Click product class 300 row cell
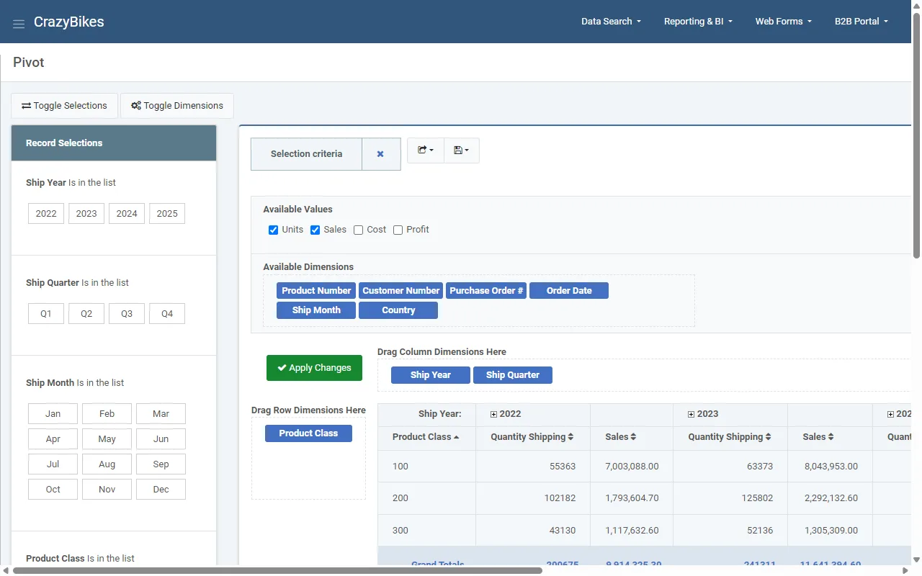This screenshot has width=922, height=576. (426, 531)
